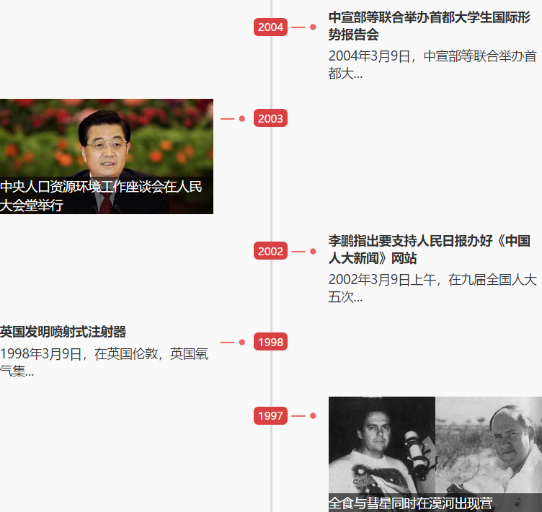Click the 1998 timeline year badge

[270, 342]
